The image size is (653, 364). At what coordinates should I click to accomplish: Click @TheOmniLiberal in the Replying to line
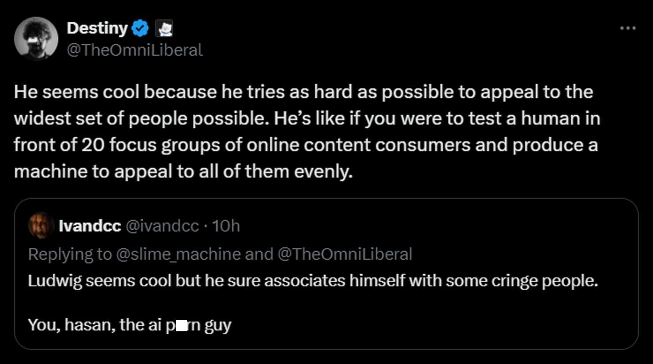pos(345,254)
